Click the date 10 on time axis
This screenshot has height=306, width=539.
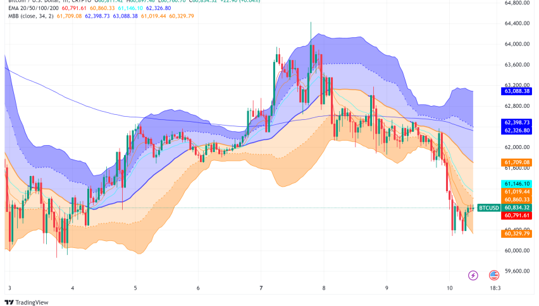point(449,286)
